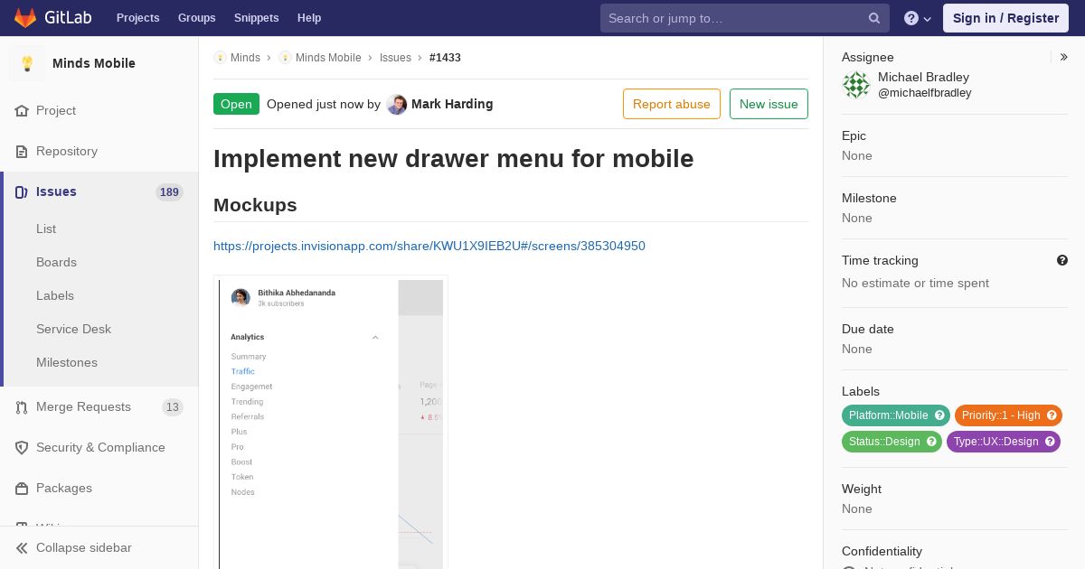Click the Platform::Mobile label
Viewport: 1085px width, 569px height.
click(888, 415)
